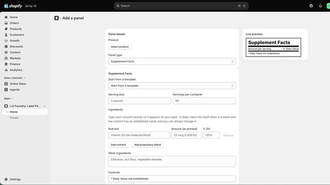
Task: Click the Select product button
Action: (x=120, y=47)
